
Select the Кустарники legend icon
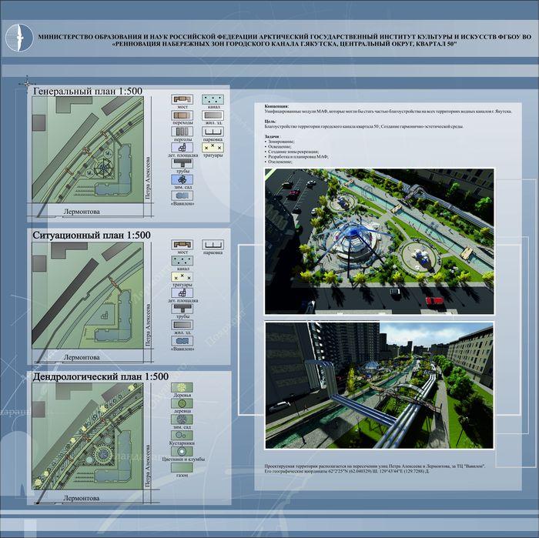pos(182,436)
